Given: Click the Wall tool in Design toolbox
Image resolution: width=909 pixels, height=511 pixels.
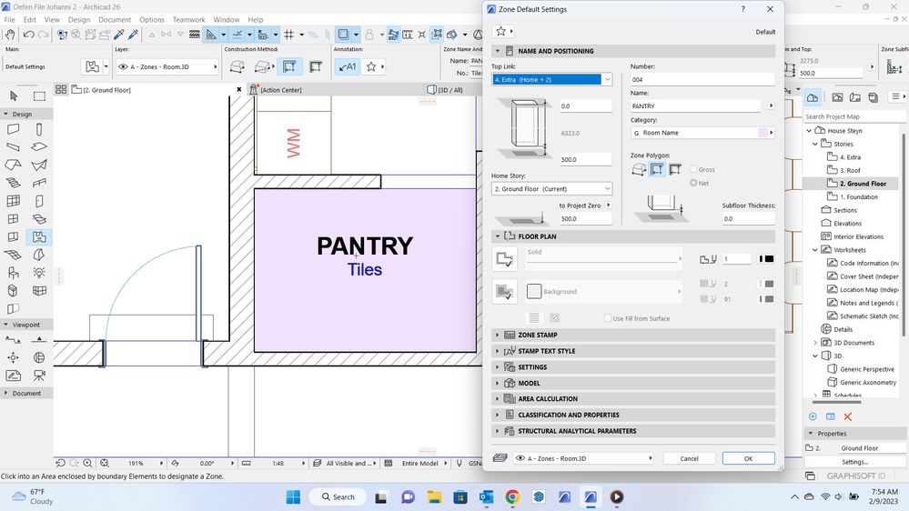Looking at the screenshot, I should pos(14,130).
